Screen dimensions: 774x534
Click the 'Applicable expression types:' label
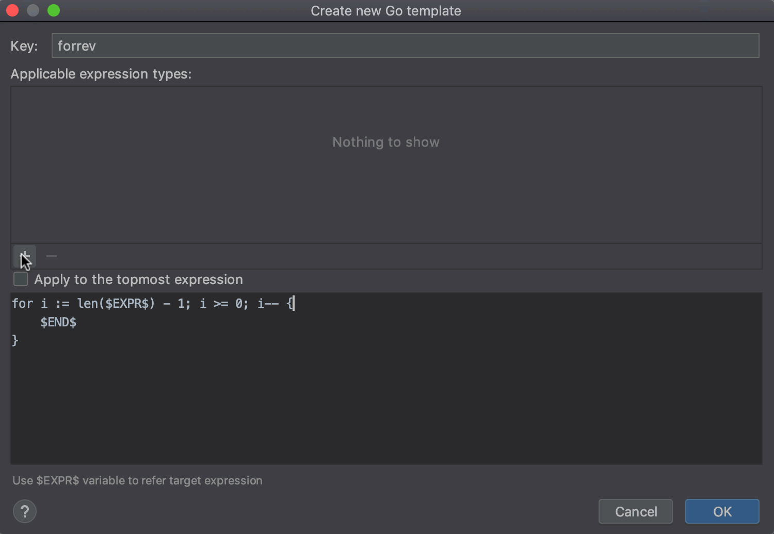[x=101, y=74]
